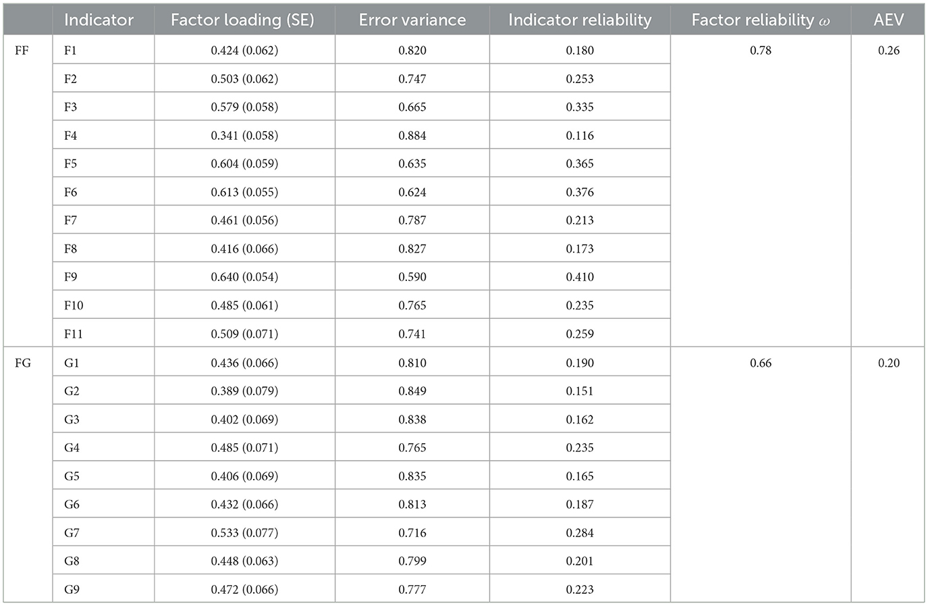The width and height of the screenshot is (928, 606).
Task: Select factor loading 0.640 (0.054)
Action: tap(244, 277)
